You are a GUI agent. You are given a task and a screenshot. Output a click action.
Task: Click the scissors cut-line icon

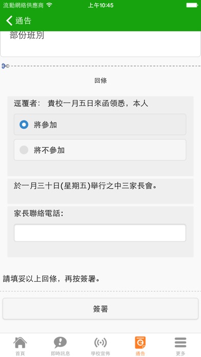(x=5, y=66)
